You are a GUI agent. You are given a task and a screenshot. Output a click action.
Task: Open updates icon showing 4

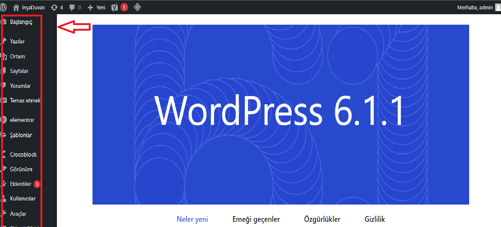(x=54, y=7)
